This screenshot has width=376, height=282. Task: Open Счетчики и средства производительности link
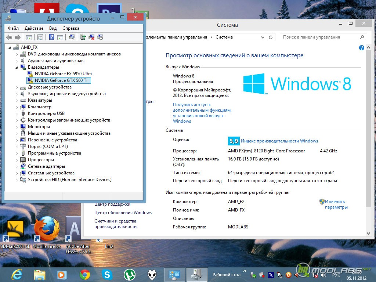(x=115, y=224)
